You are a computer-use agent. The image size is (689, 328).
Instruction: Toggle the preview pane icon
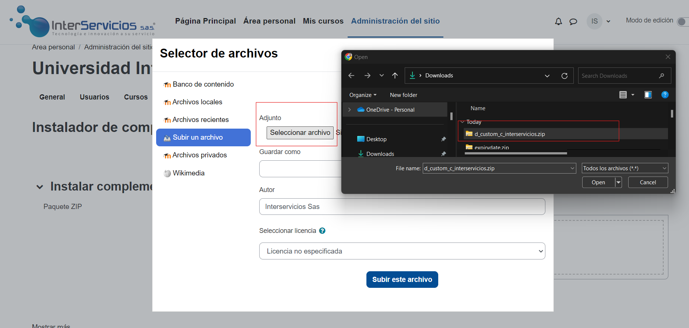point(648,95)
